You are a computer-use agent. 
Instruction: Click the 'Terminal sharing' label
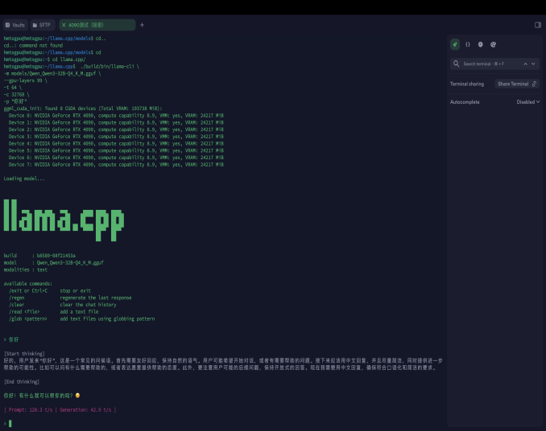[x=467, y=84]
